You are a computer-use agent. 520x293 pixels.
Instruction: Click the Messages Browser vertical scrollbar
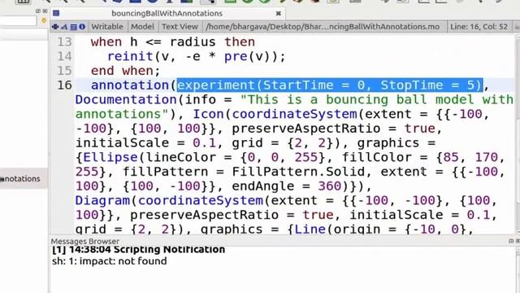click(x=518, y=269)
